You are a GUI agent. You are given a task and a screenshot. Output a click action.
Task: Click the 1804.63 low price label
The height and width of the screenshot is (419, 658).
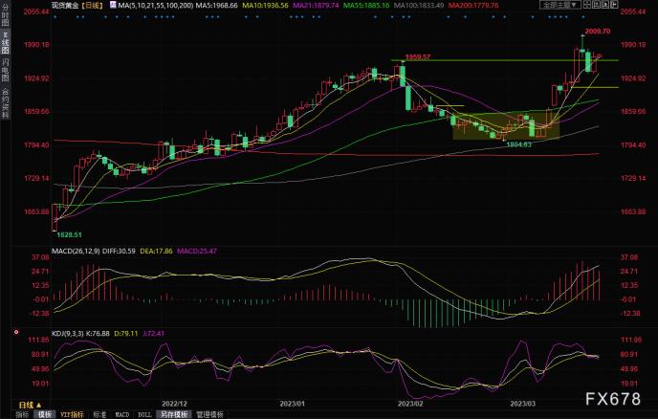519,144
